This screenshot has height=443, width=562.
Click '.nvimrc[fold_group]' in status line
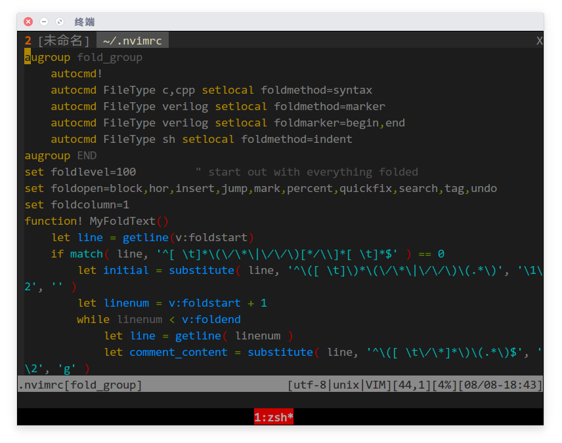click(80, 385)
